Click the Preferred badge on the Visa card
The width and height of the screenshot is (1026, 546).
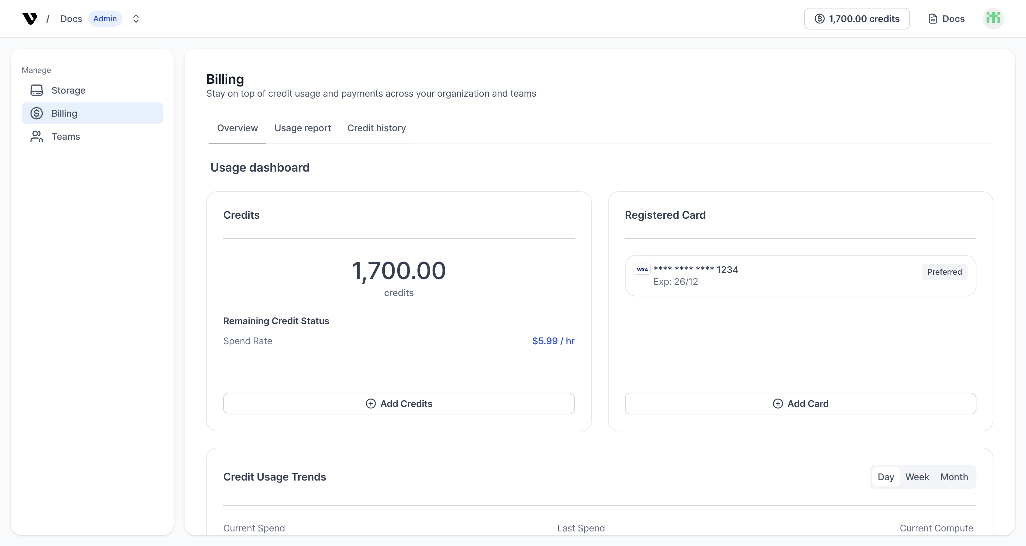[944, 272]
